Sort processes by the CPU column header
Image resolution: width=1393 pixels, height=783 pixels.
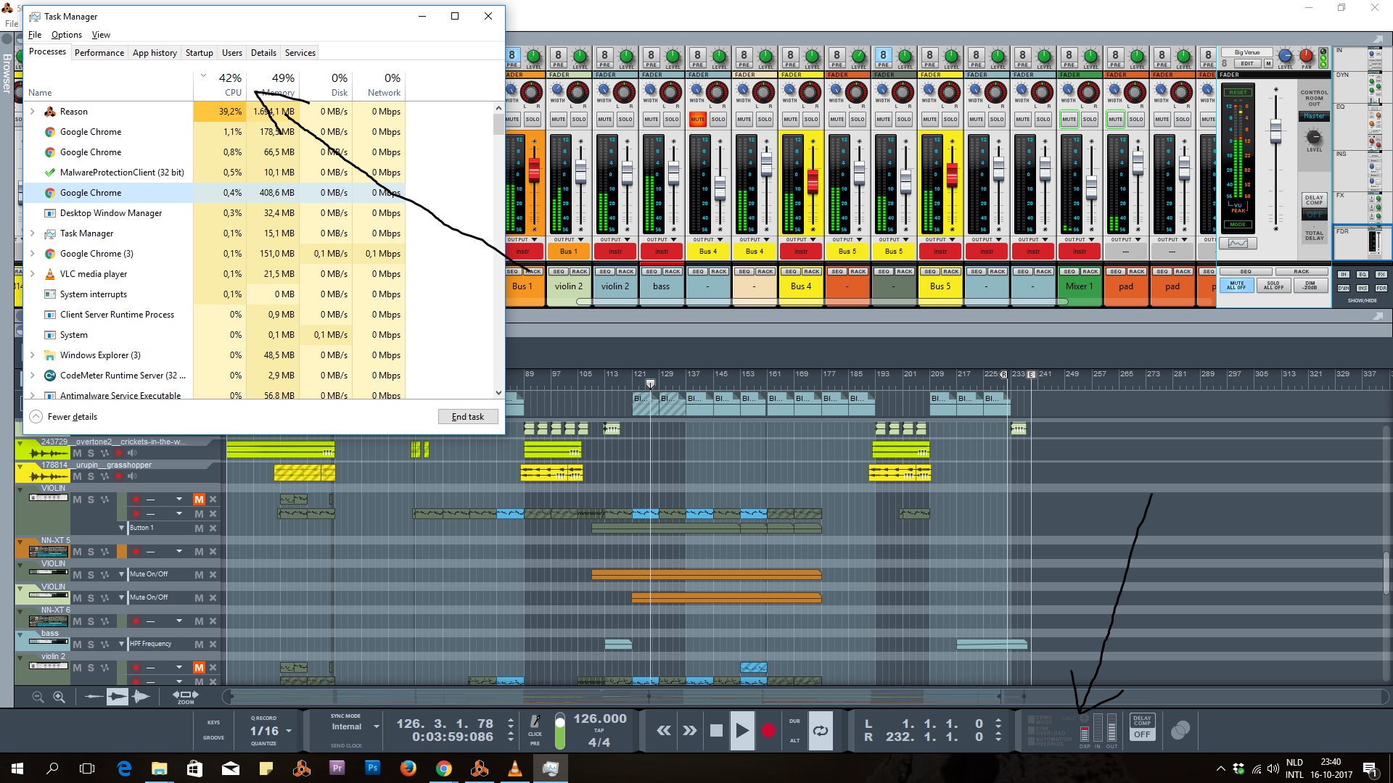[x=220, y=85]
